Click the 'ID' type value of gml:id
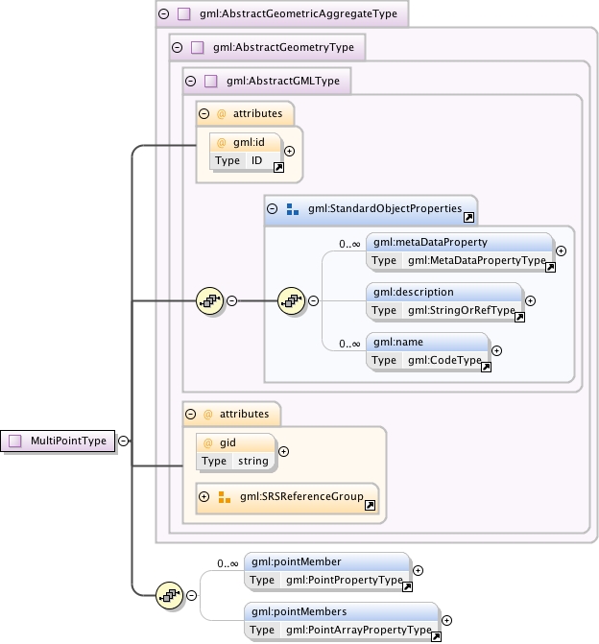This screenshot has width=599, height=644. (x=256, y=161)
